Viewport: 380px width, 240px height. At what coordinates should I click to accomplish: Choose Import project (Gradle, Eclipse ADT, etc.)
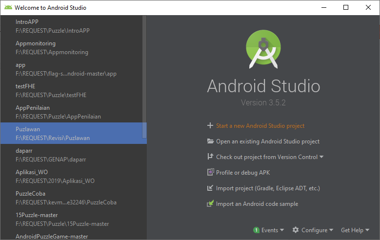pos(268,188)
